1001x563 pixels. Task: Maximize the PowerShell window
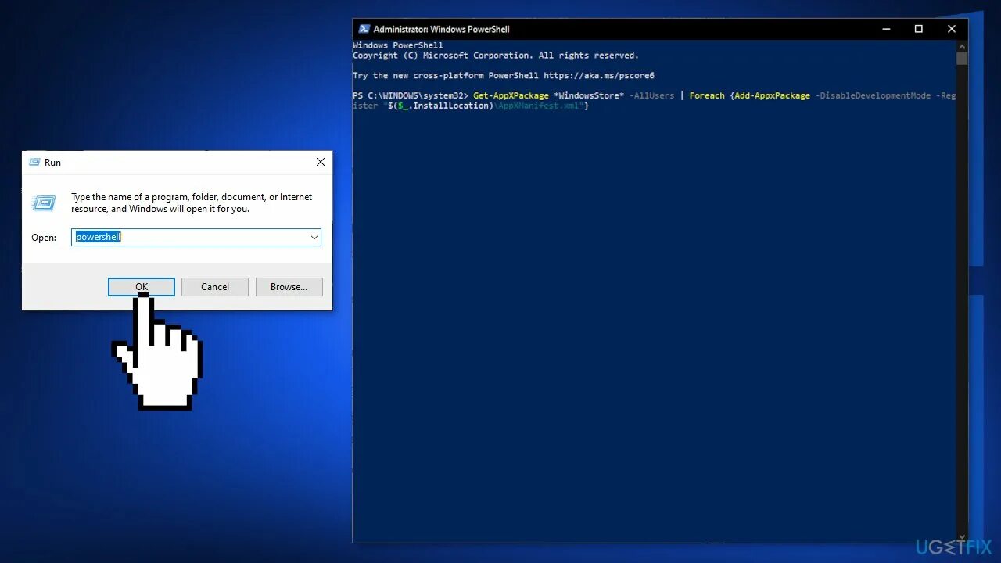tap(919, 29)
